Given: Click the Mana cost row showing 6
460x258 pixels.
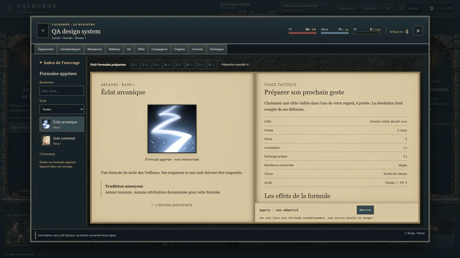Looking at the screenshot, I should click(x=335, y=139).
